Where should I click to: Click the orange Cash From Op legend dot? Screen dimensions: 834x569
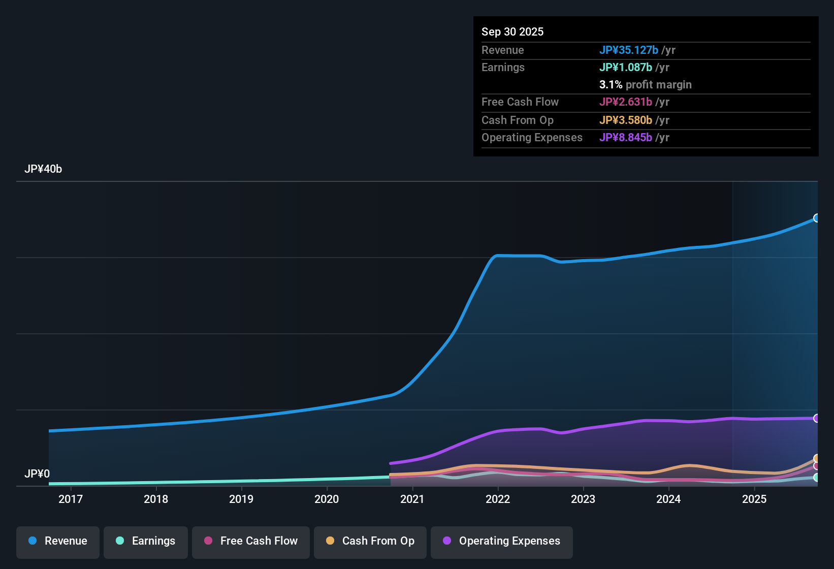coord(330,541)
